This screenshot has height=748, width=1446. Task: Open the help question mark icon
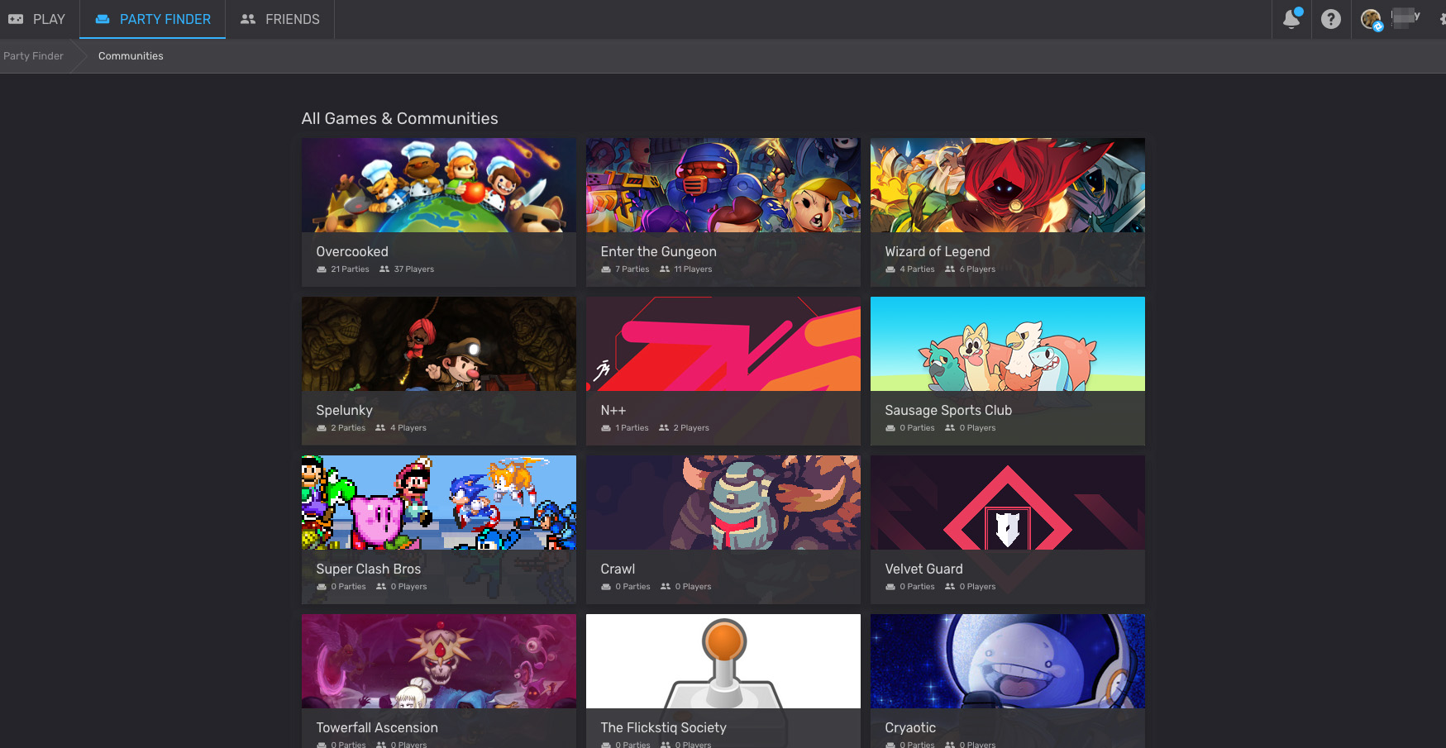point(1330,19)
